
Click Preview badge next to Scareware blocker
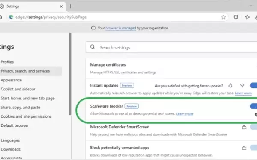(131, 106)
